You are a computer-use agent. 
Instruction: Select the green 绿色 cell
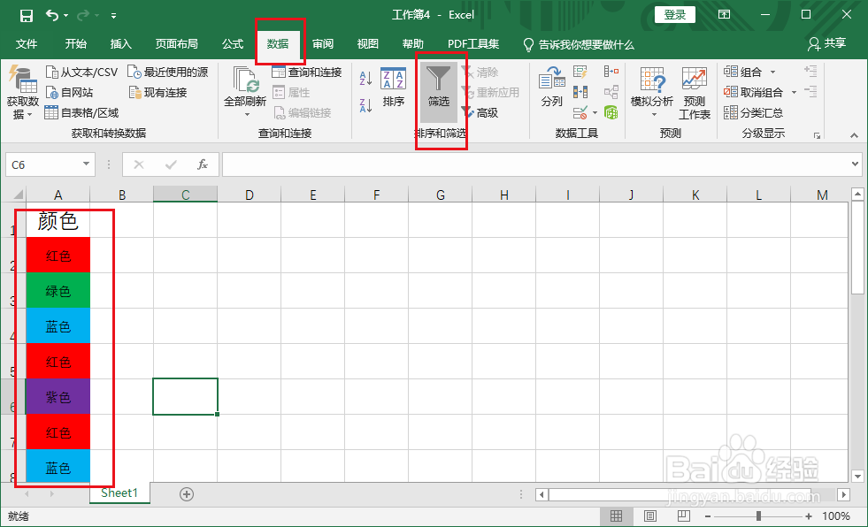[x=58, y=291]
